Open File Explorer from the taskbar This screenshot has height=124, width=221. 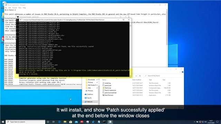coord(65,122)
